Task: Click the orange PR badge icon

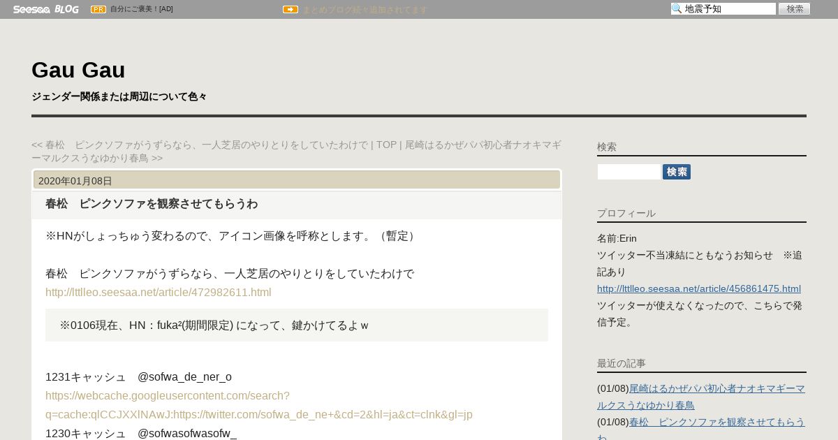Action: [98, 9]
